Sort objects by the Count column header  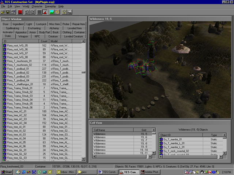(x=44, y=41)
